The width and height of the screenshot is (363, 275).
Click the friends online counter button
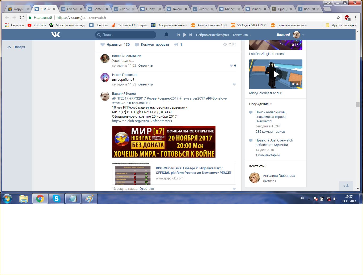[x=346, y=186]
